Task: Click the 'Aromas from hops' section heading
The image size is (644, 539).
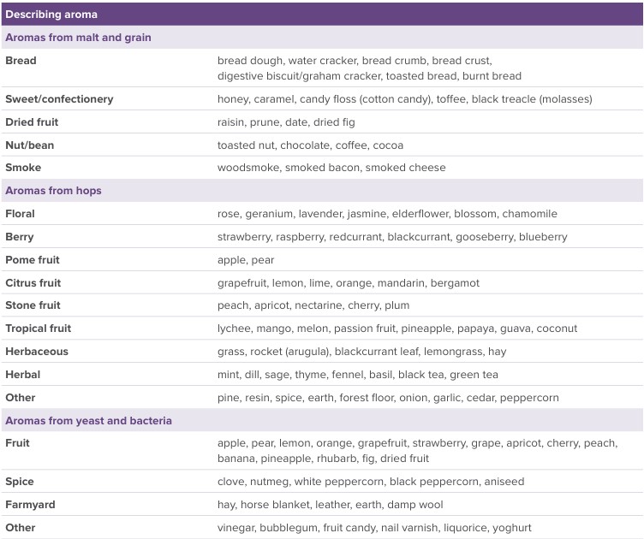Action: pos(53,191)
